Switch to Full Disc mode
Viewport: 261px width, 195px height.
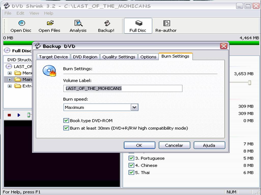click(x=138, y=26)
